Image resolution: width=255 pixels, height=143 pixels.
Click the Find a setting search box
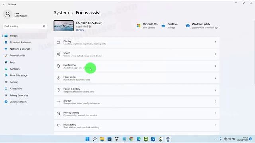click(x=25, y=26)
